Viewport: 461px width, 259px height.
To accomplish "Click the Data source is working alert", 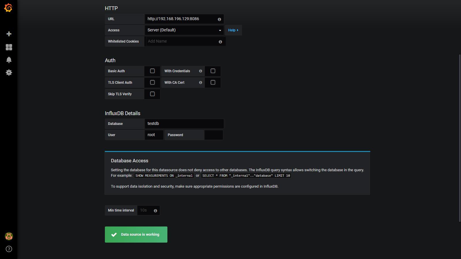I will [x=136, y=235].
